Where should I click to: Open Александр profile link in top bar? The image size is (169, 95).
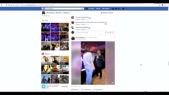click(x=90, y=8)
